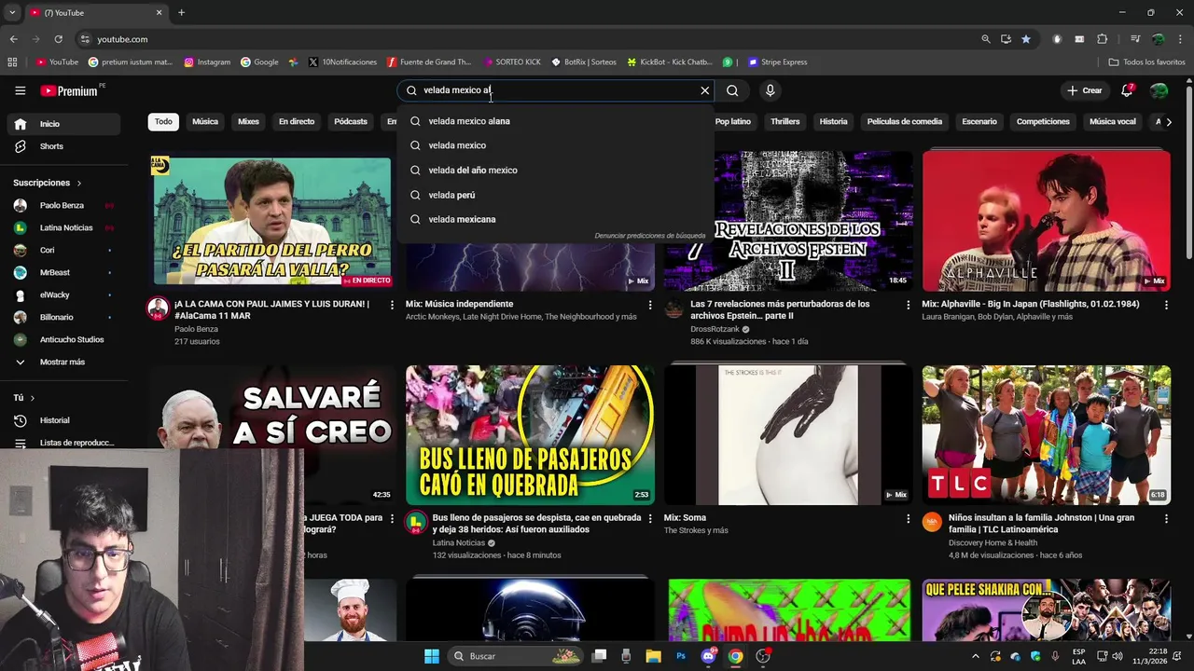
Task: Open Photoshop from the taskbar
Action: coord(681,656)
